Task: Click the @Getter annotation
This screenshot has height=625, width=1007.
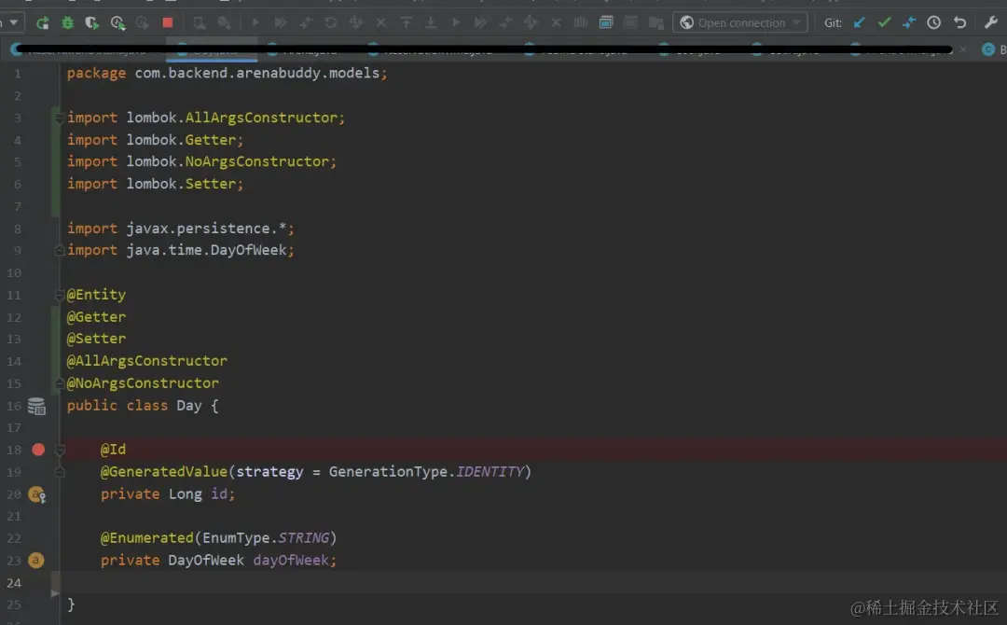Action: (x=96, y=316)
